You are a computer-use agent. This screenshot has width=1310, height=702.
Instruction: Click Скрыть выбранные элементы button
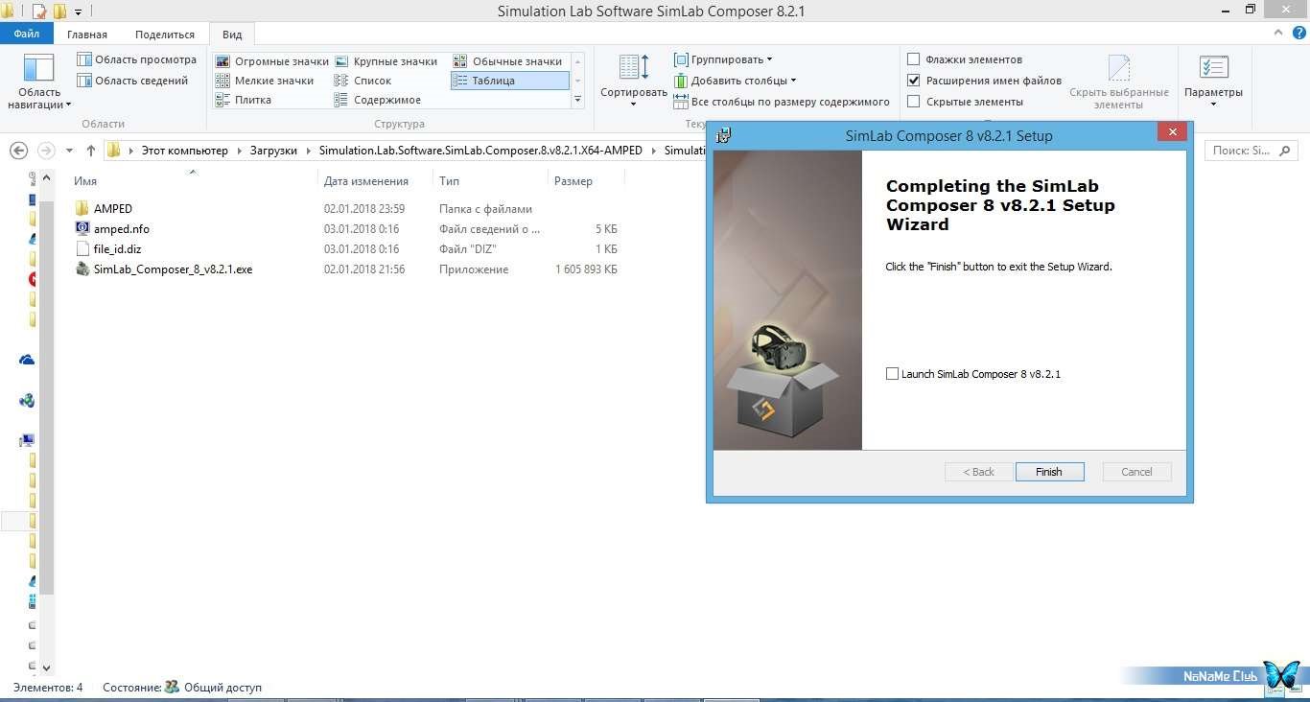[x=1119, y=82]
